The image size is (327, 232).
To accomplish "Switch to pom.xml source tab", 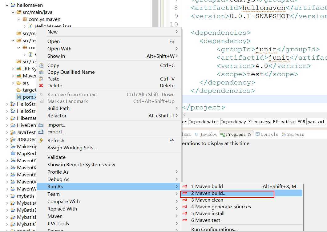I will tap(316, 122).
